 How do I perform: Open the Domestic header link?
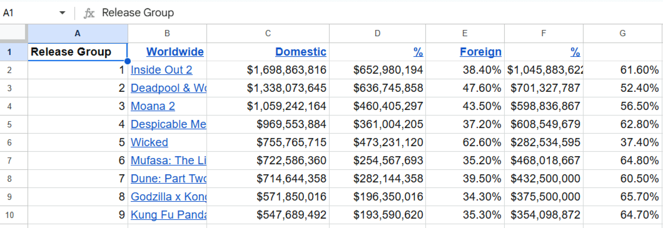(300, 52)
